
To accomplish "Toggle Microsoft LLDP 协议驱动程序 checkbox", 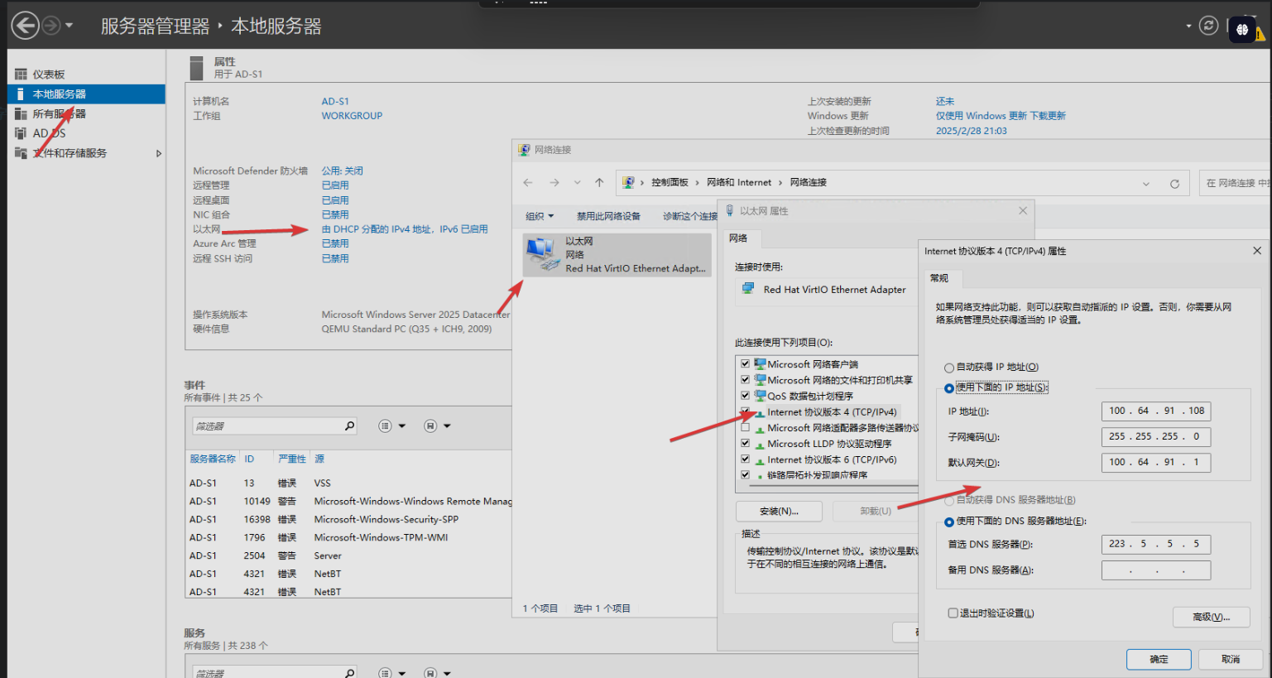I will pos(745,444).
